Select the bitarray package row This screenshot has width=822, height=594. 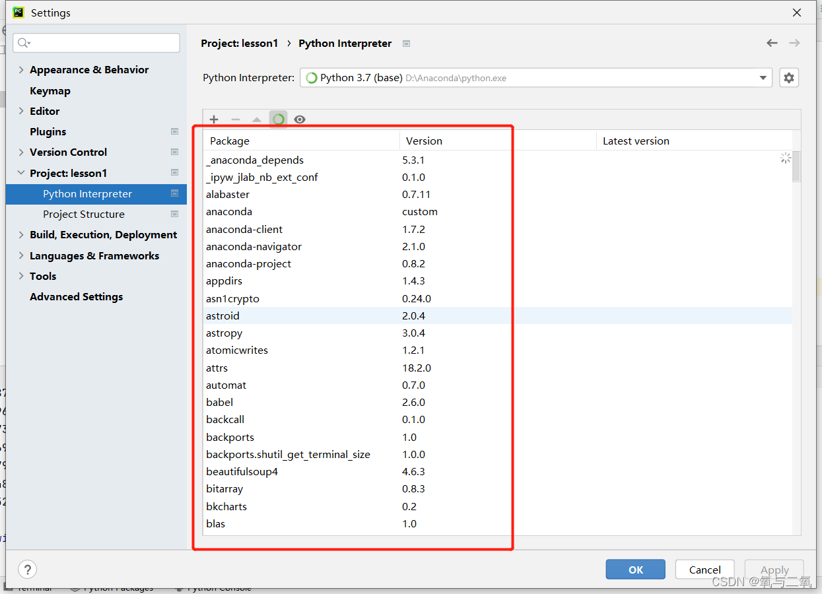pos(498,489)
